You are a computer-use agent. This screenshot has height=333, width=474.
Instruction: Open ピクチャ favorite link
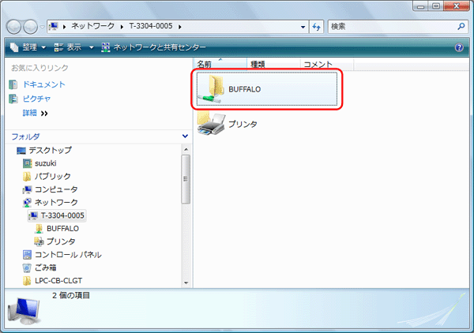[36, 99]
